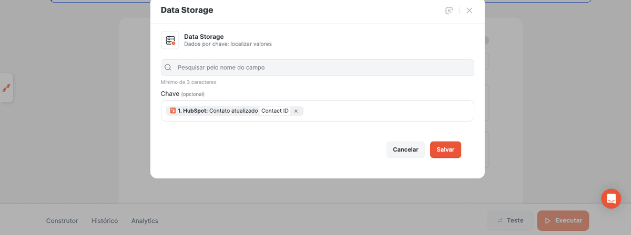Click the HubSpot Contato atualizado tag
631x235 pixels.
[235, 111]
